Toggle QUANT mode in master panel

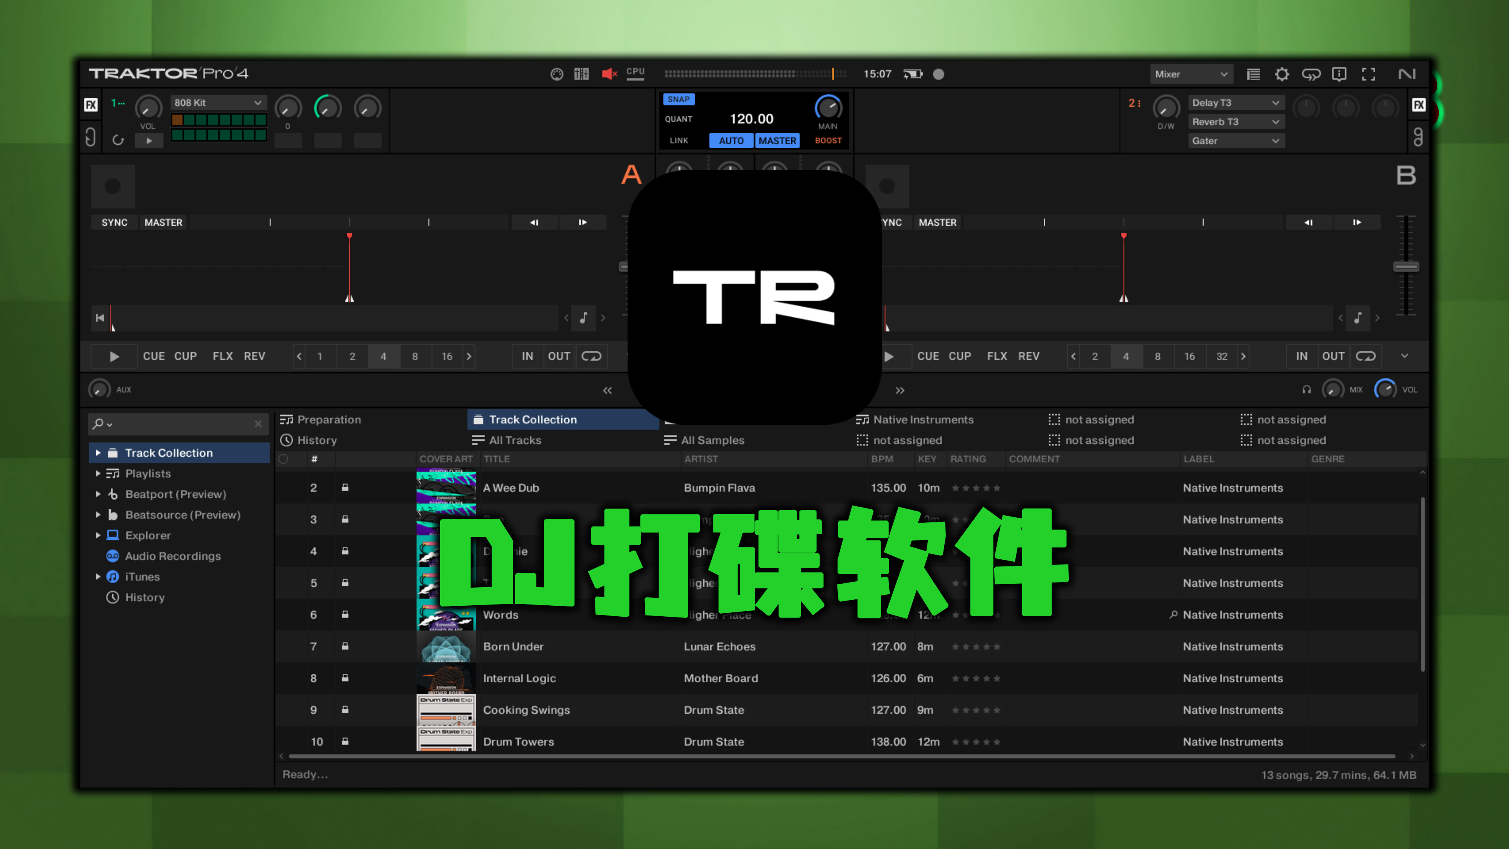678,119
